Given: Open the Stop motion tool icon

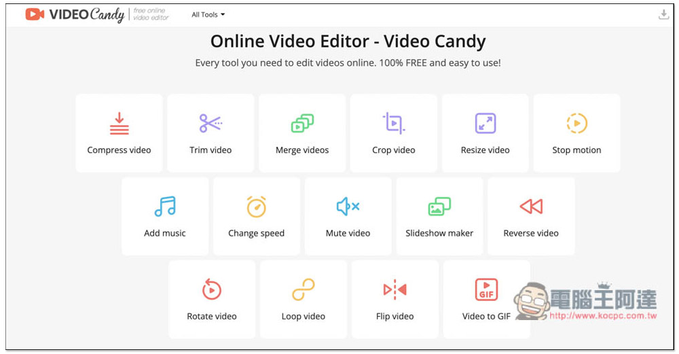Looking at the screenshot, I should pos(576,124).
